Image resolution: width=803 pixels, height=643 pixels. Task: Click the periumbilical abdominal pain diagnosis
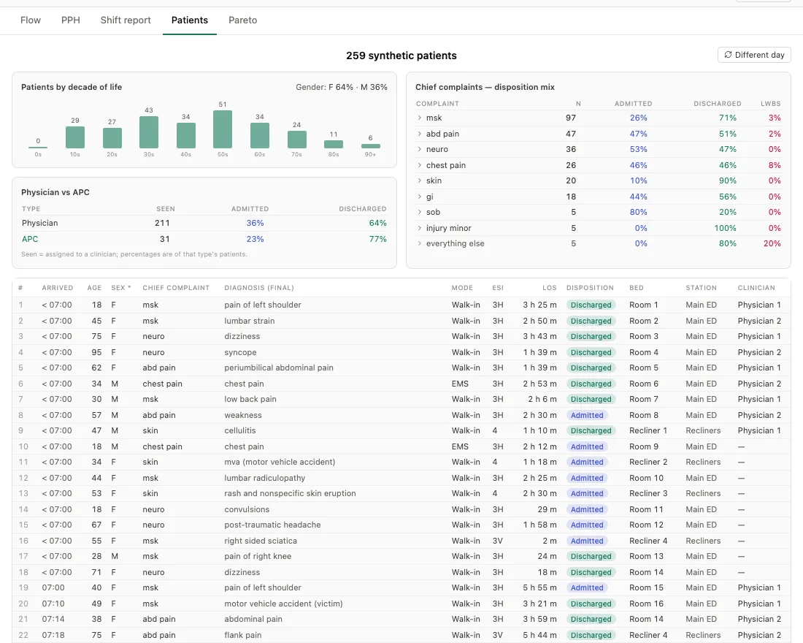coord(279,368)
